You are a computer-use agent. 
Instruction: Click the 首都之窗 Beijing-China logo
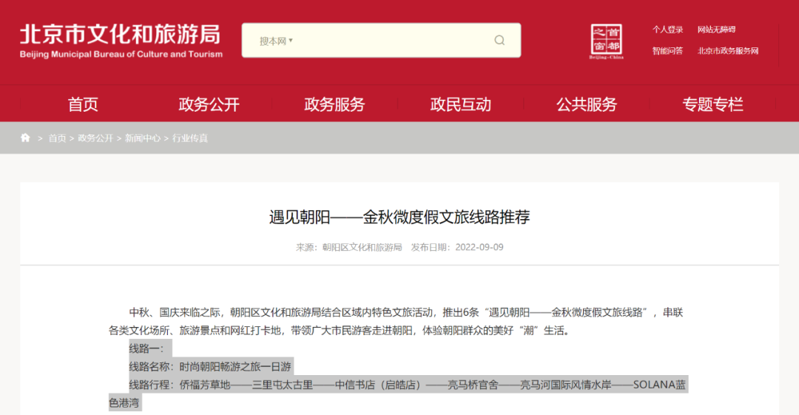[606, 41]
